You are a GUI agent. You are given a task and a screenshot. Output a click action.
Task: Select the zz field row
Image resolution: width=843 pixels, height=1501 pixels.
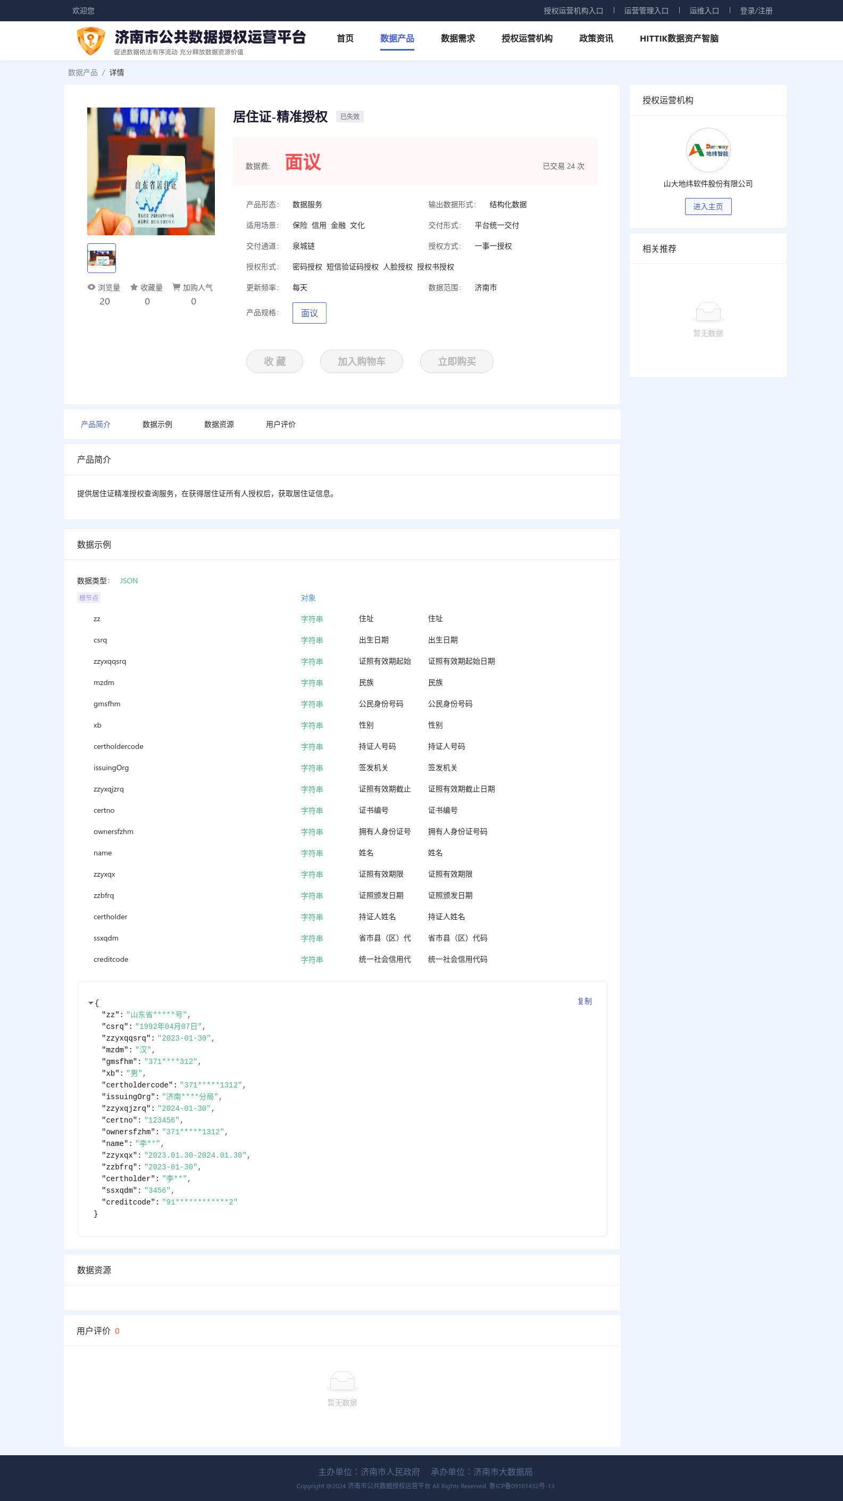[342, 619]
